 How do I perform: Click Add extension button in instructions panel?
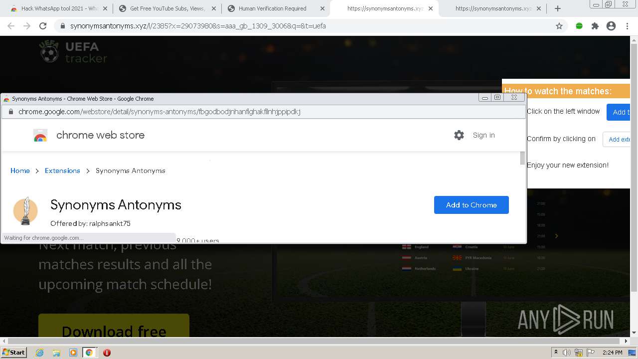click(x=617, y=139)
